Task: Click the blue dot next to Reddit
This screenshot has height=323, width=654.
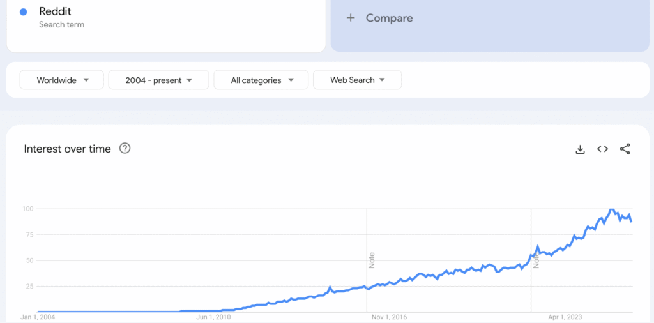Action: point(24,12)
